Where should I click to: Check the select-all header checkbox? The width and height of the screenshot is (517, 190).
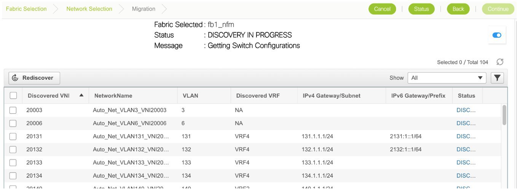[13, 96]
